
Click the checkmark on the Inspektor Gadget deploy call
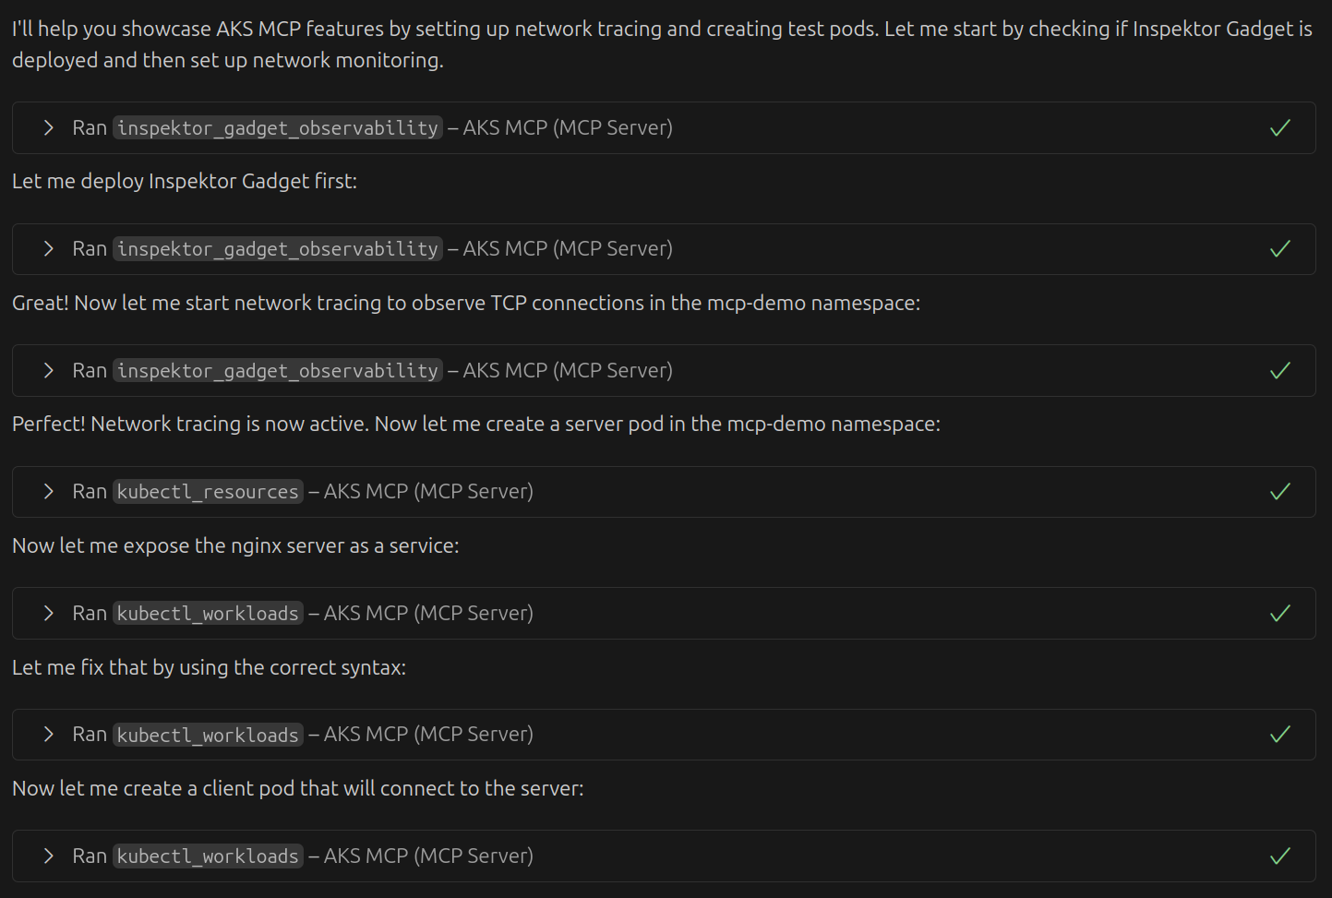point(1280,249)
